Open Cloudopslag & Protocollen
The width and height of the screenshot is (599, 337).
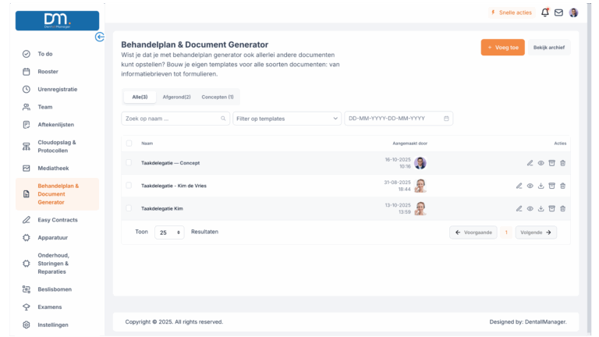tap(57, 147)
